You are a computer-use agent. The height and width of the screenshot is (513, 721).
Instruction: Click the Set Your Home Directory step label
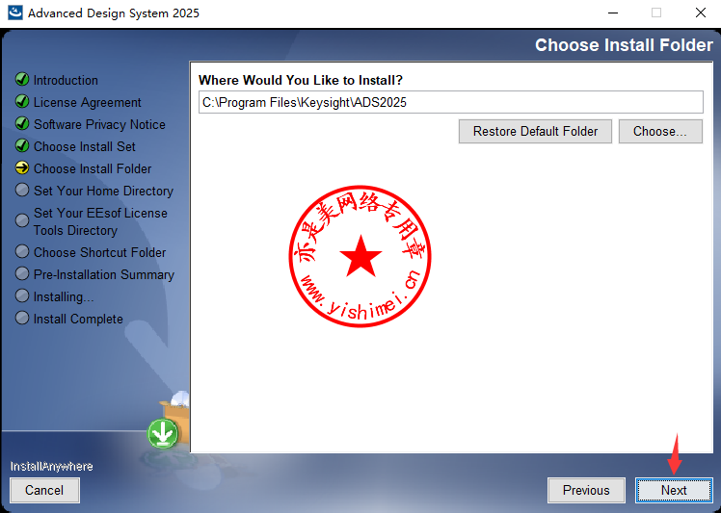click(103, 191)
